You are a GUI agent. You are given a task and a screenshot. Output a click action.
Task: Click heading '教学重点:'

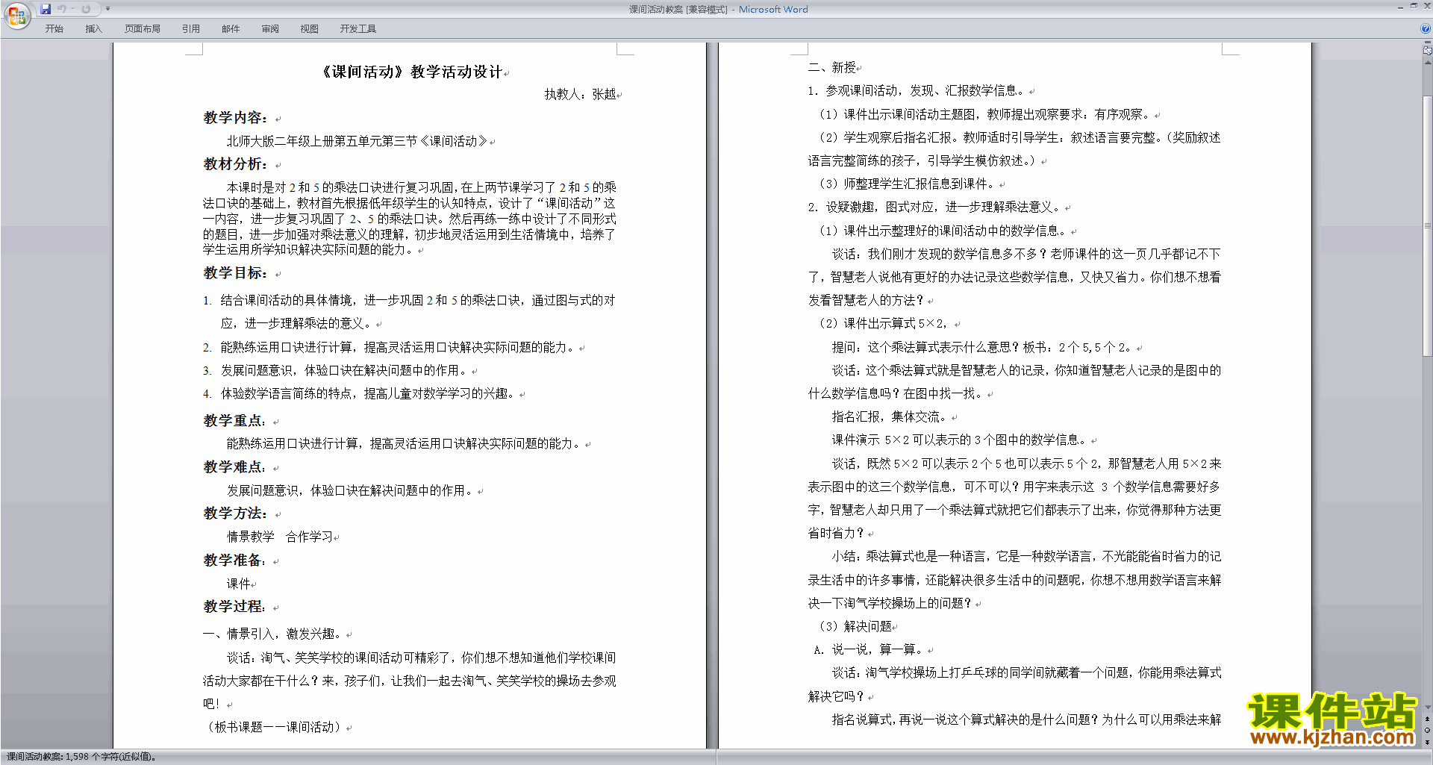pos(235,421)
